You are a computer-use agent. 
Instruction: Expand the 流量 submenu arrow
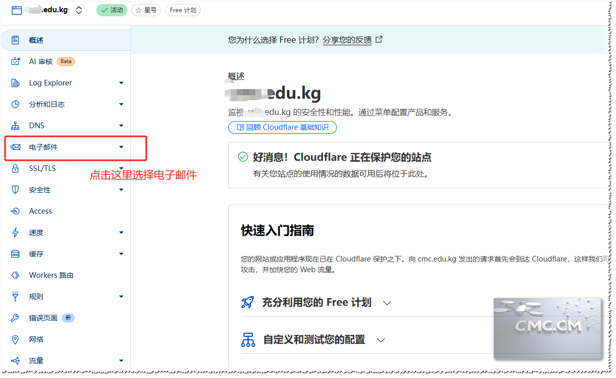click(121, 361)
